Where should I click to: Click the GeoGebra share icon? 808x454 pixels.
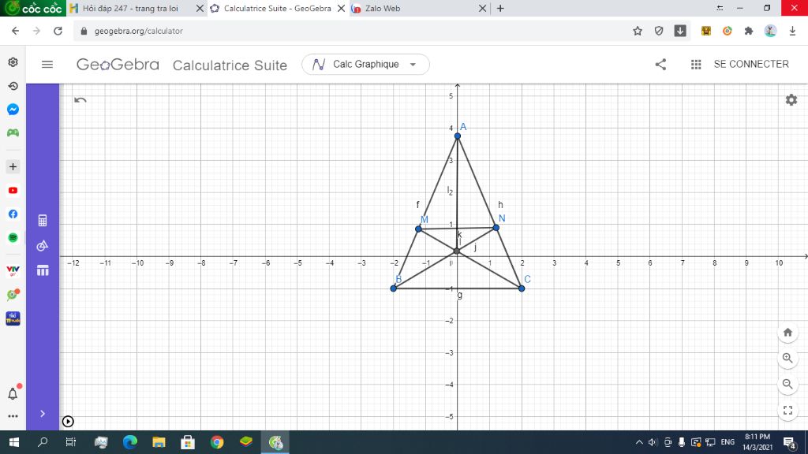[660, 65]
